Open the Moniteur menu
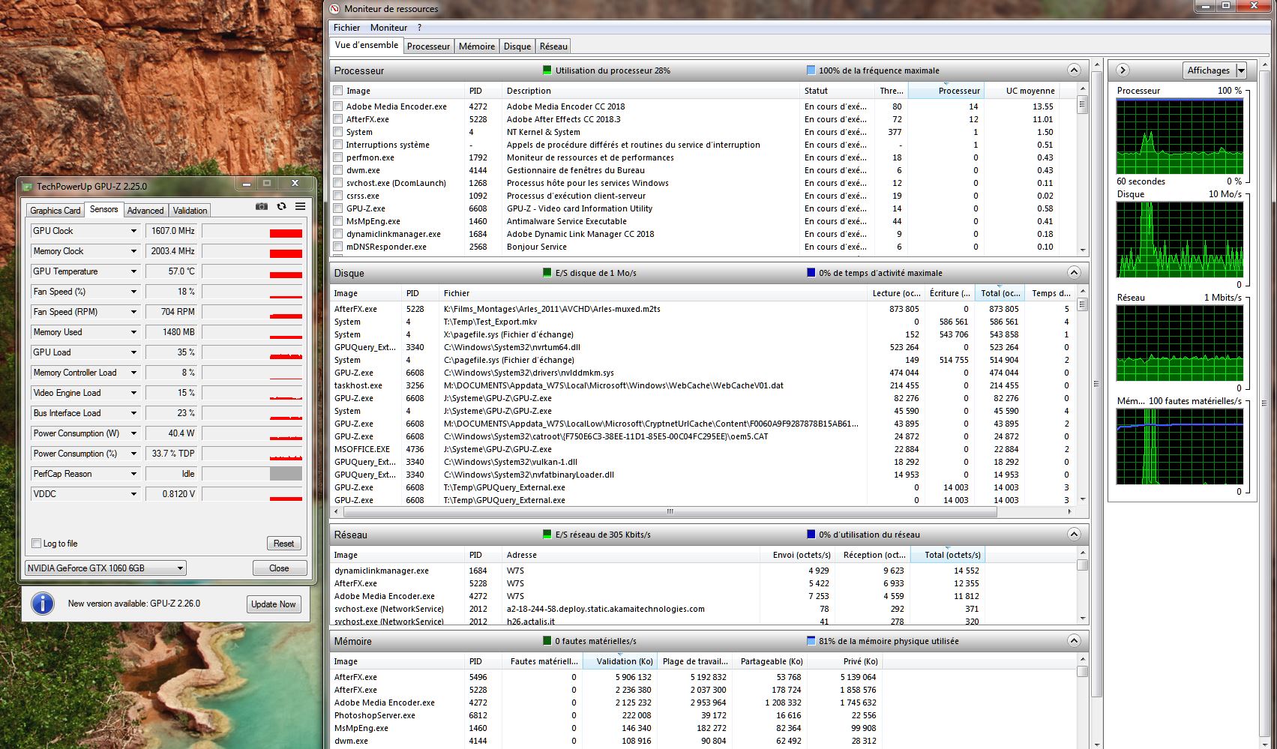1277x749 pixels. [388, 28]
